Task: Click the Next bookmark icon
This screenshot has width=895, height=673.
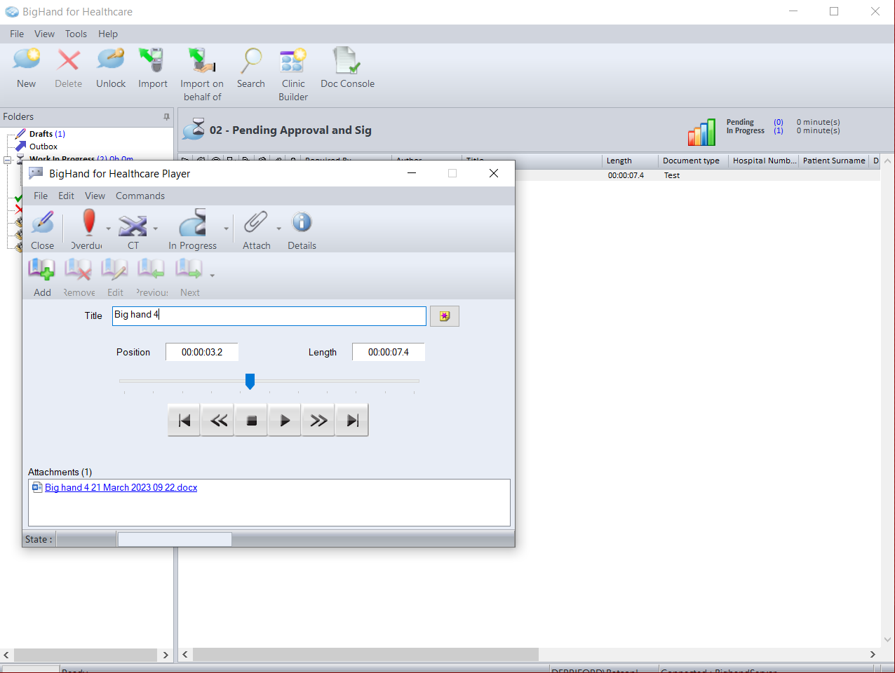Action: pyautogui.click(x=189, y=270)
